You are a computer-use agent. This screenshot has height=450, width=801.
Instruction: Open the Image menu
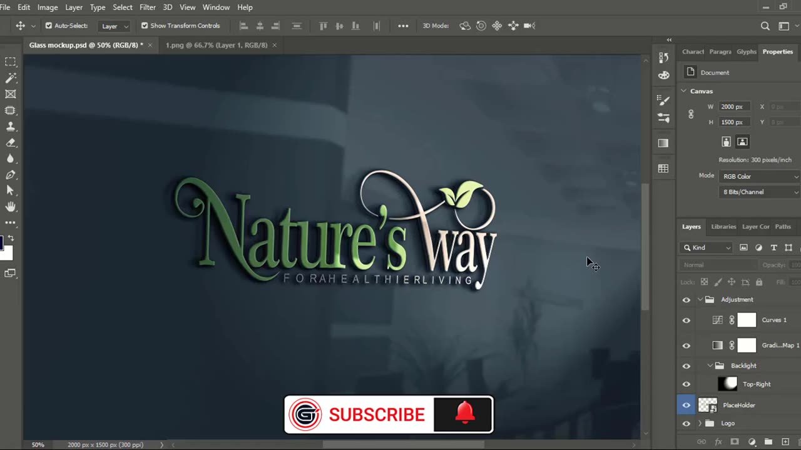(48, 7)
